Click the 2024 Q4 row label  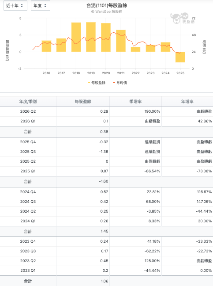28,192
